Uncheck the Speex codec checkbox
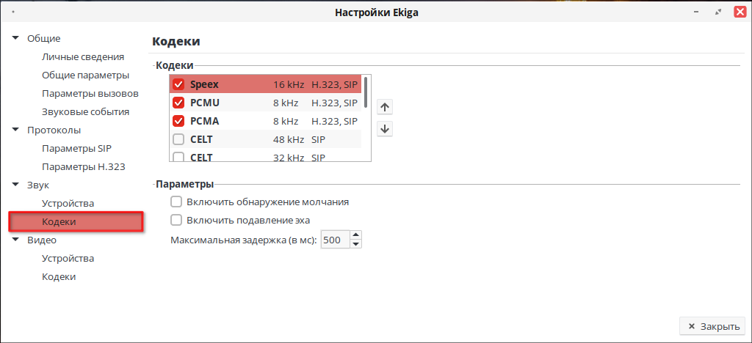 [x=178, y=85]
